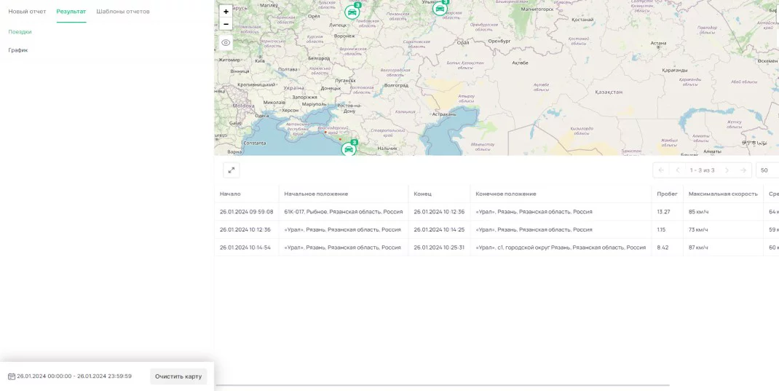
Task: Click mileage value 13.27
Action: [663, 212]
